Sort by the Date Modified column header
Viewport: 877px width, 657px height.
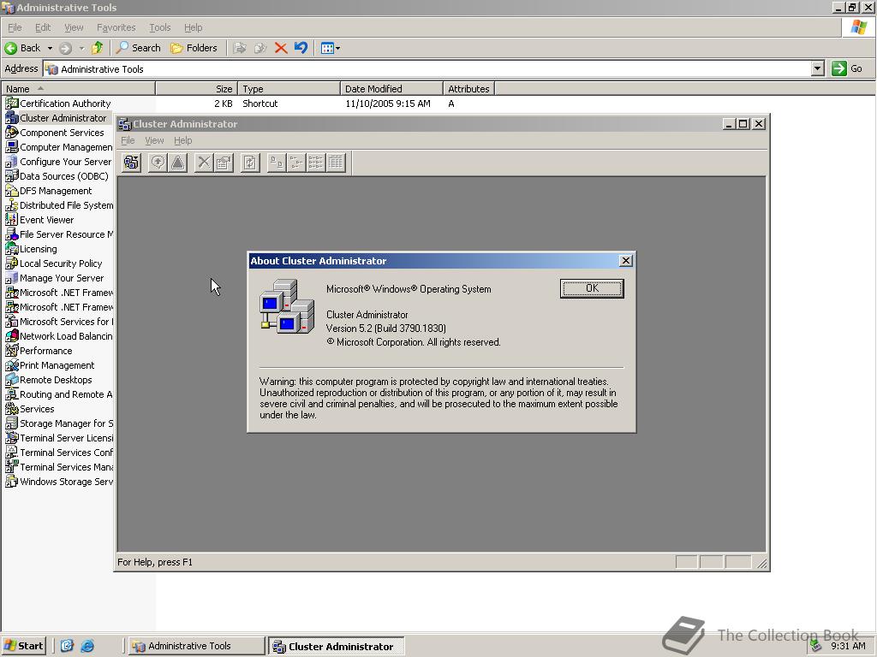[x=391, y=88]
